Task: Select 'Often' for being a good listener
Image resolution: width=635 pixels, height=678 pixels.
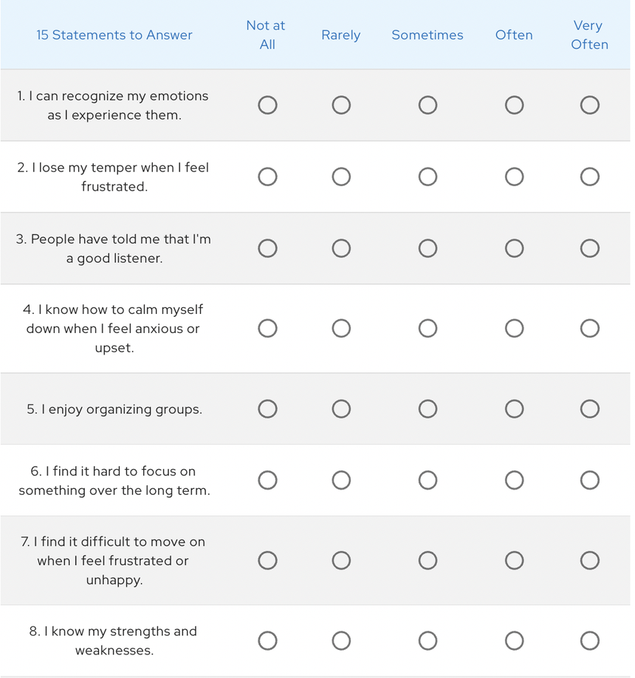Action: 515,249
